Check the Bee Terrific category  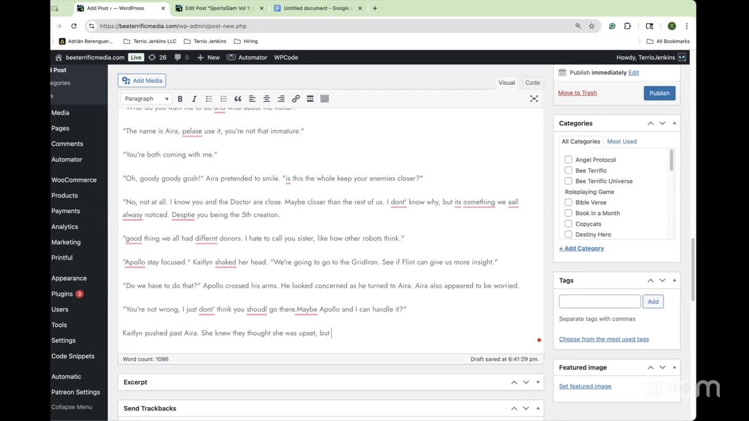point(568,170)
